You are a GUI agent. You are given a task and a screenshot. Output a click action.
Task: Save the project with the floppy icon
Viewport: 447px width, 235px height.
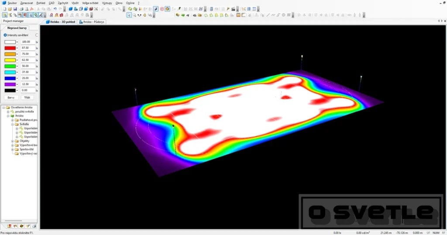tap(15, 9)
